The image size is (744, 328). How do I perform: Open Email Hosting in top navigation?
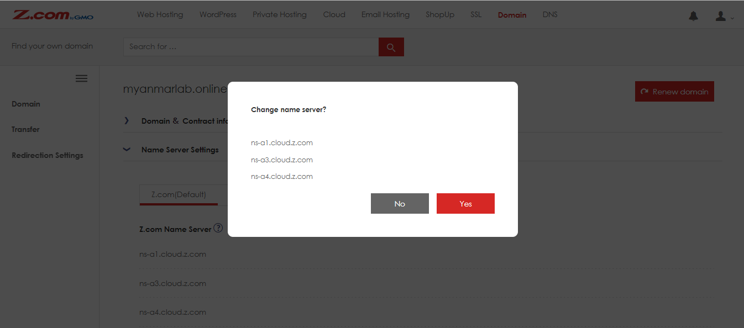click(x=385, y=15)
